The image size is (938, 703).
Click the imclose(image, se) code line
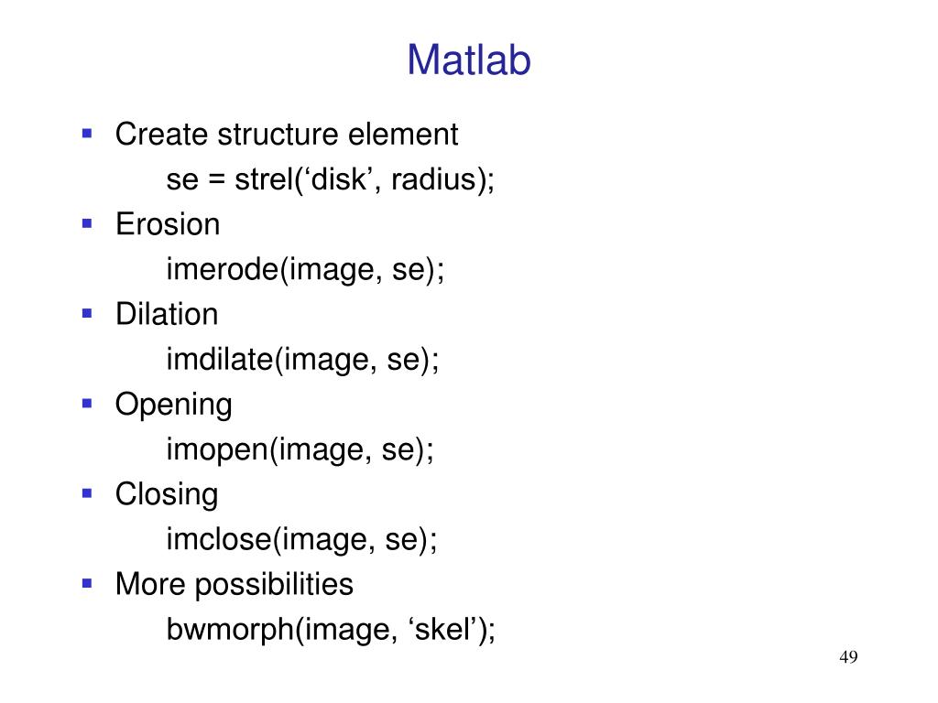tap(302, 540)
